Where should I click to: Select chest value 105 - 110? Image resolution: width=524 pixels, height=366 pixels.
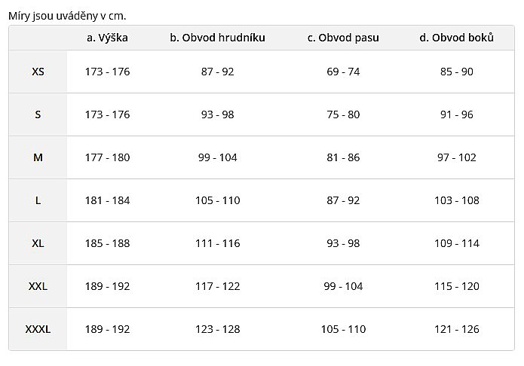(218, 200)
